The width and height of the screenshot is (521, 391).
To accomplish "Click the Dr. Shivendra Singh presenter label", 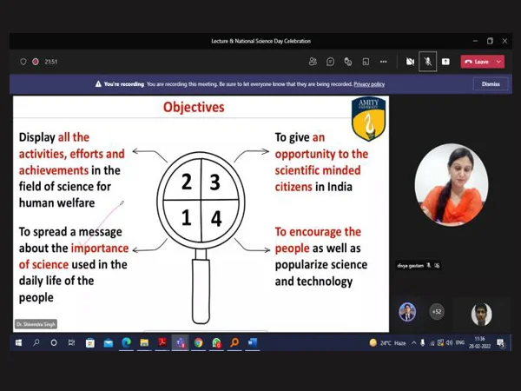I will pos(36,324).
